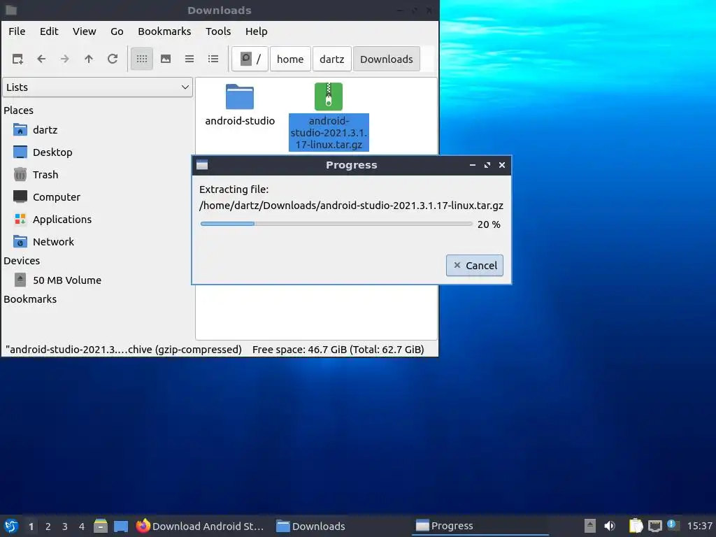Open the Tools menu

pos(218,31)
